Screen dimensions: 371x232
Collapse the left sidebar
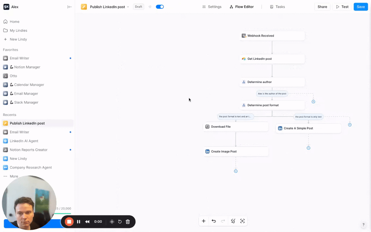click(x=70, y=7)
